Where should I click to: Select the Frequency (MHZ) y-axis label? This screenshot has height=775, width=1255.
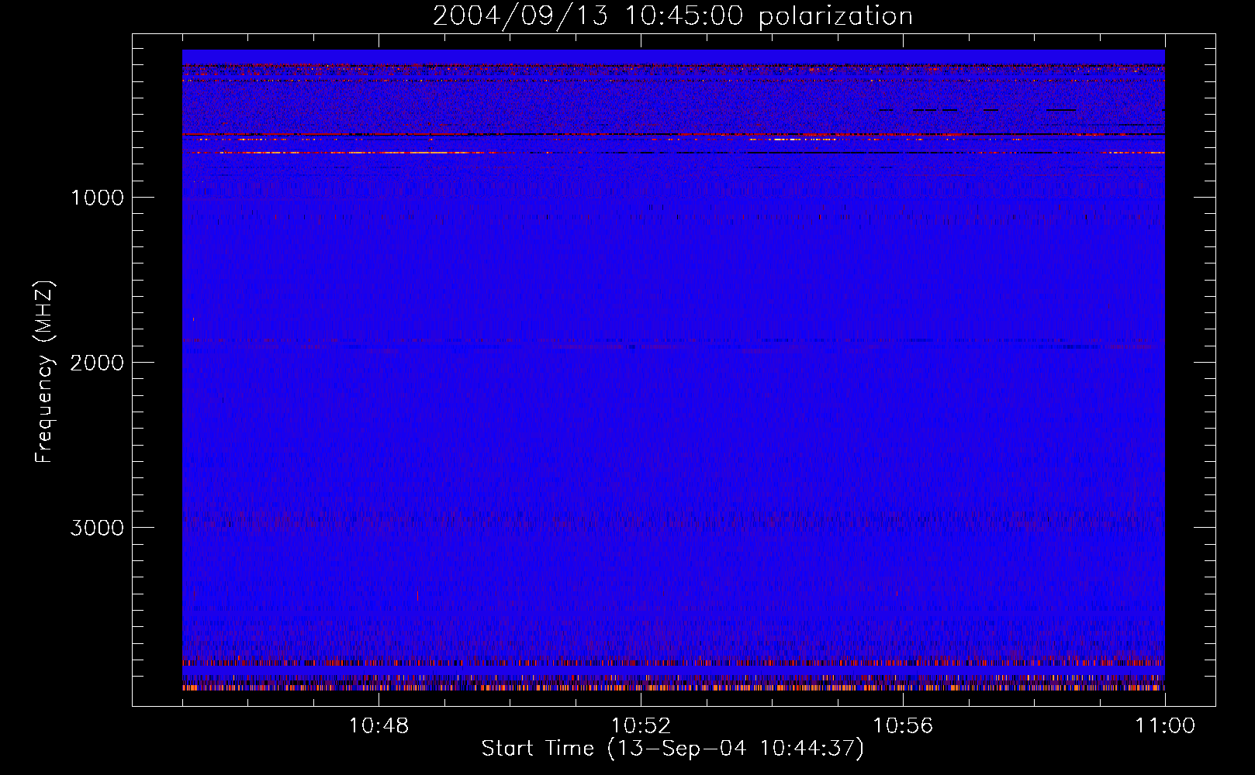pyautogui.click(x=44, y=372)
